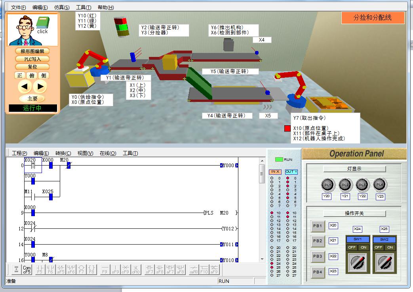Select top view 俯 button
The width and height of the screenshot is (413, 292).
point(32,75)
